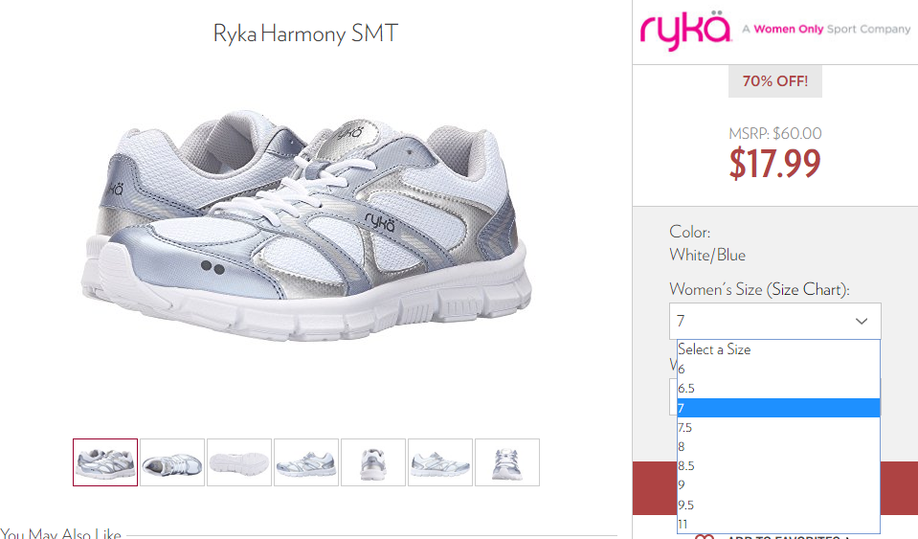Click the White/Blue color value
The height and width of the screenshot is (539, 918).
(x=707, y=256)
